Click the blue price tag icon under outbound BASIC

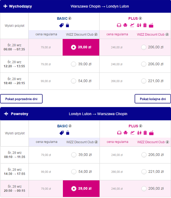pyautogui.click(x=61, y=25)
